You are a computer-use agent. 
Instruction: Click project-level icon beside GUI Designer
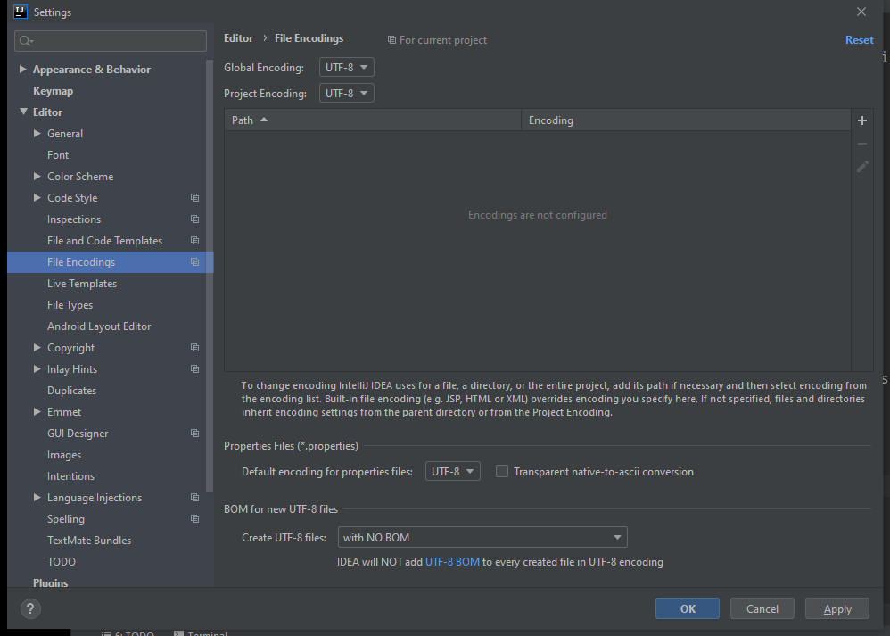(x=194, y=434)
